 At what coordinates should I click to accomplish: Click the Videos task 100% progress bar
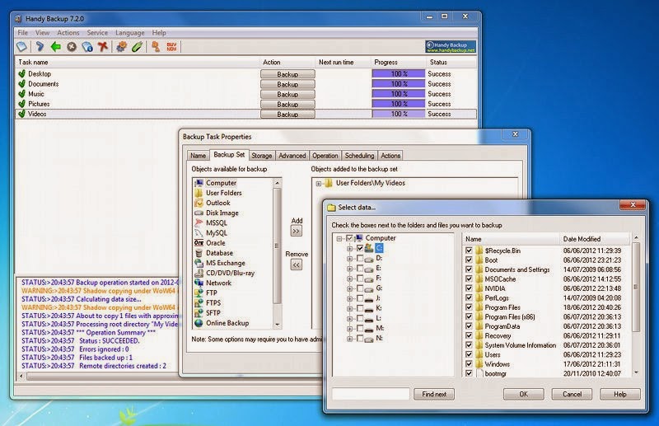tap(399, 114)
